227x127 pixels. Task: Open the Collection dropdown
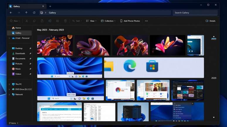108,21
